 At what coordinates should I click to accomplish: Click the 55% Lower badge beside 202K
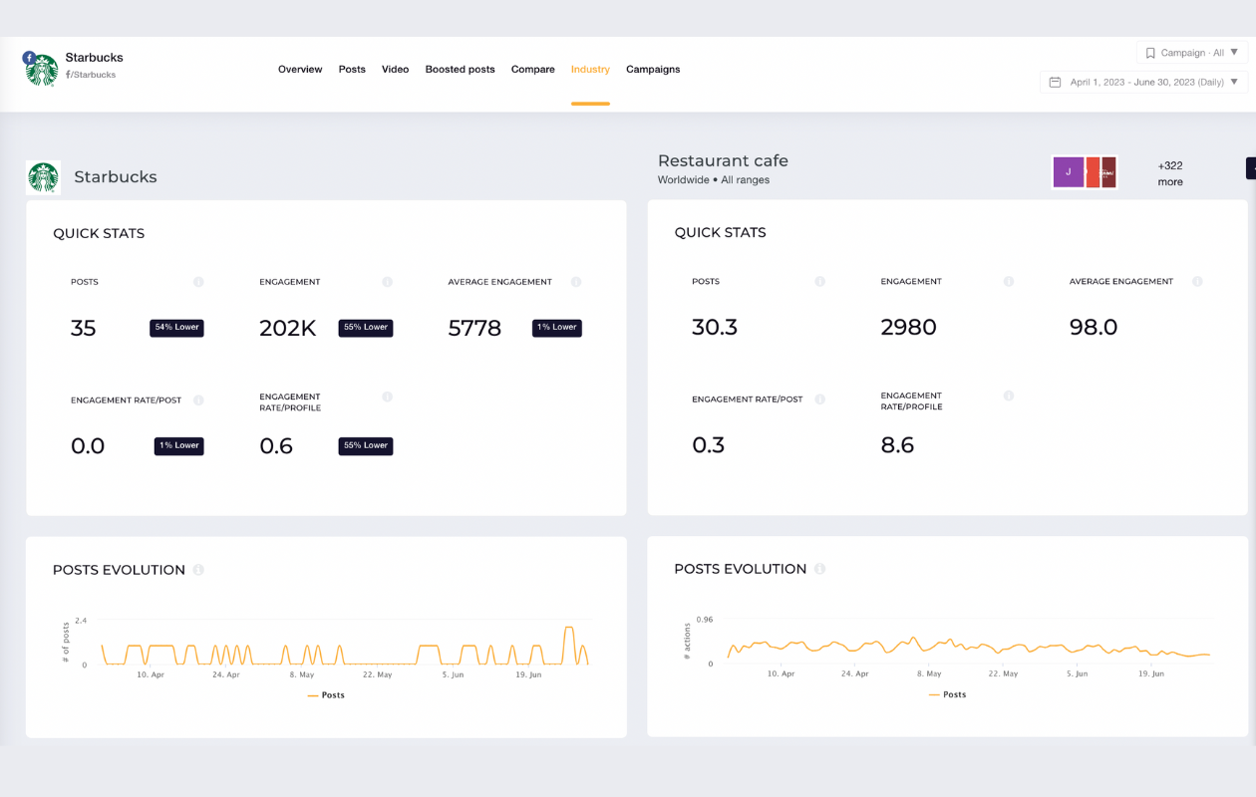(x=366, y=328)
